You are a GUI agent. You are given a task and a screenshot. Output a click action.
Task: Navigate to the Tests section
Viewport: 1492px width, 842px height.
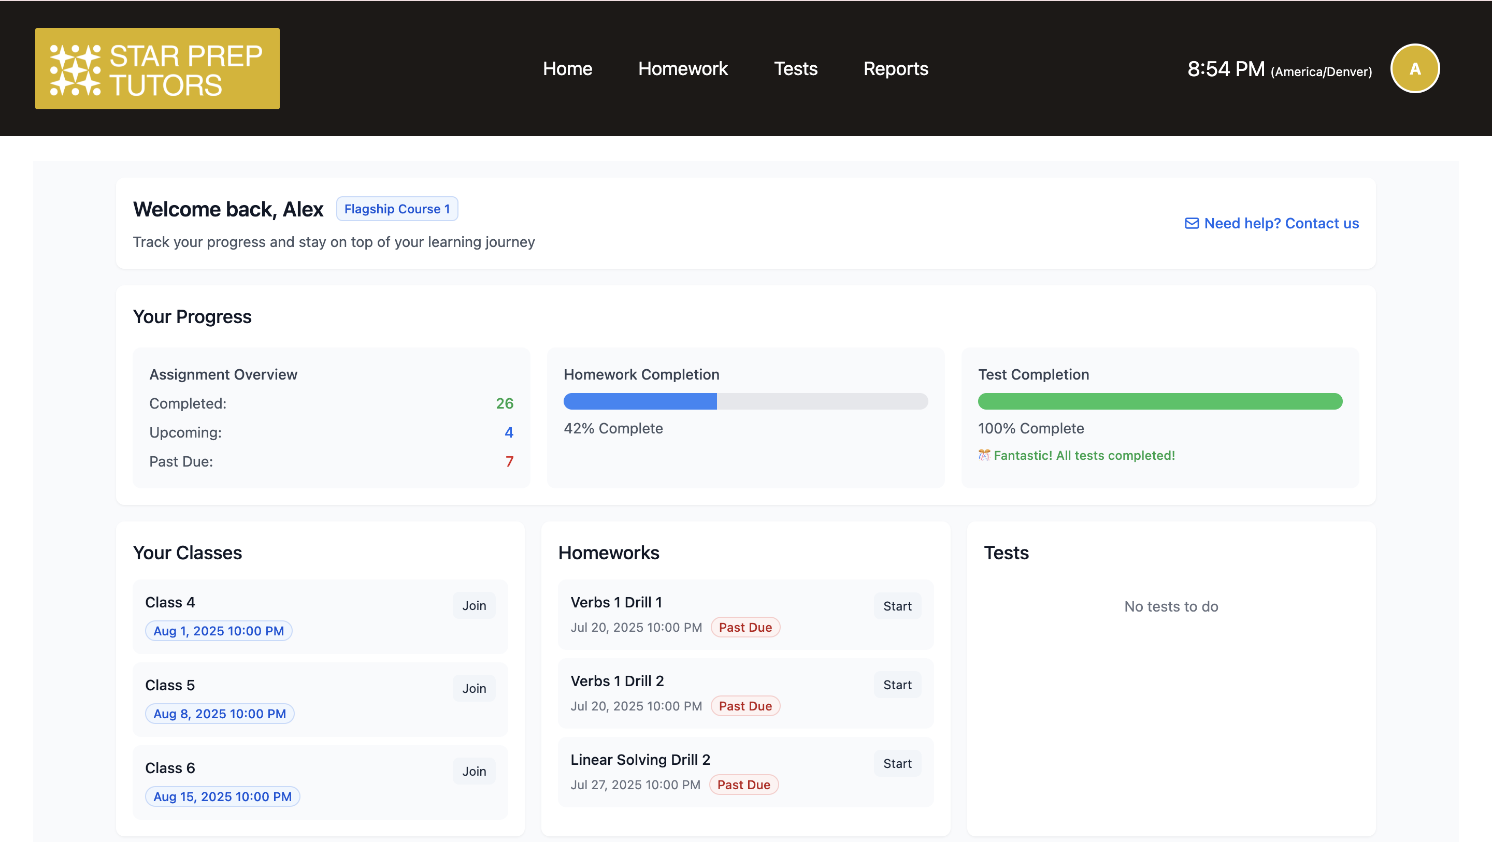[795, 68]
